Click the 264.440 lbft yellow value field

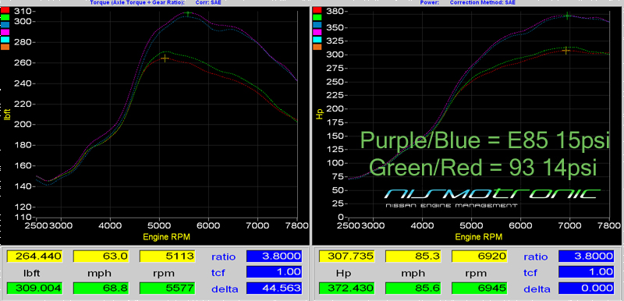coord(35,257)
